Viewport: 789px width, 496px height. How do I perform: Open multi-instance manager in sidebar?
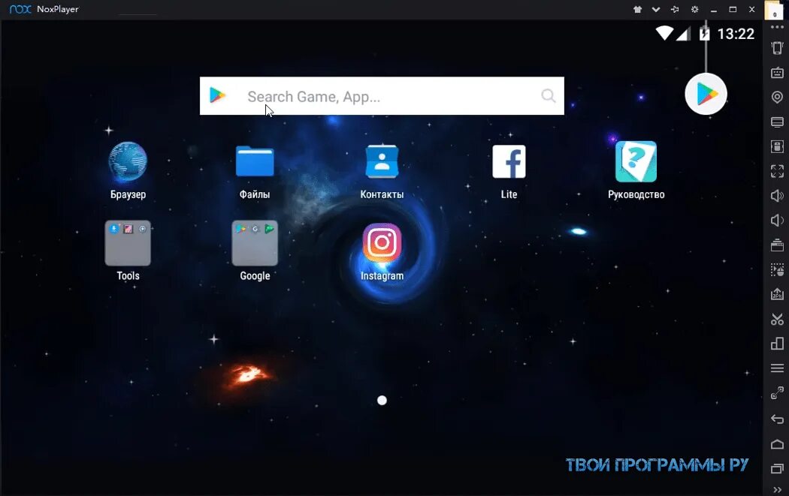coord(777,344)
